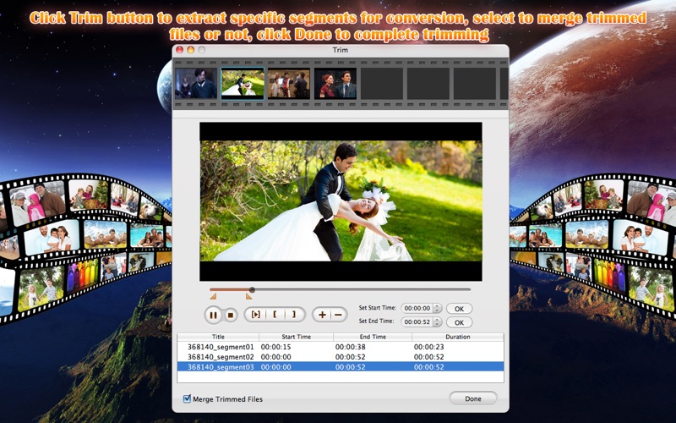
Task: Play the selected segment bracket-play icon
Action: tap(255, 315)
